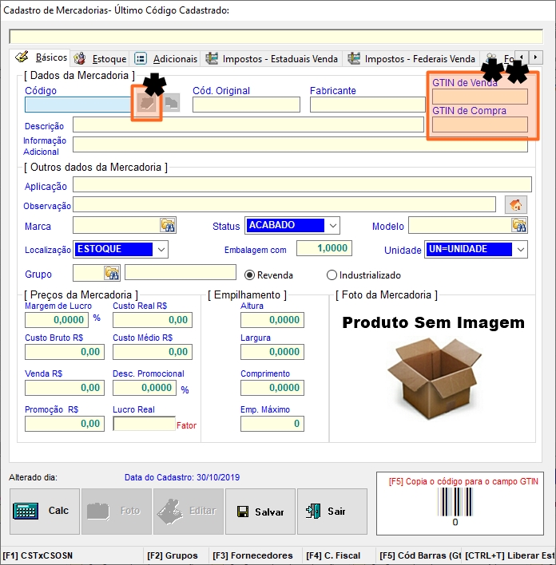The height and width of the screenshot is (565, 556).
Task: Open Impostos - Federais Venda tab
Action: click(x=411, y=59)
